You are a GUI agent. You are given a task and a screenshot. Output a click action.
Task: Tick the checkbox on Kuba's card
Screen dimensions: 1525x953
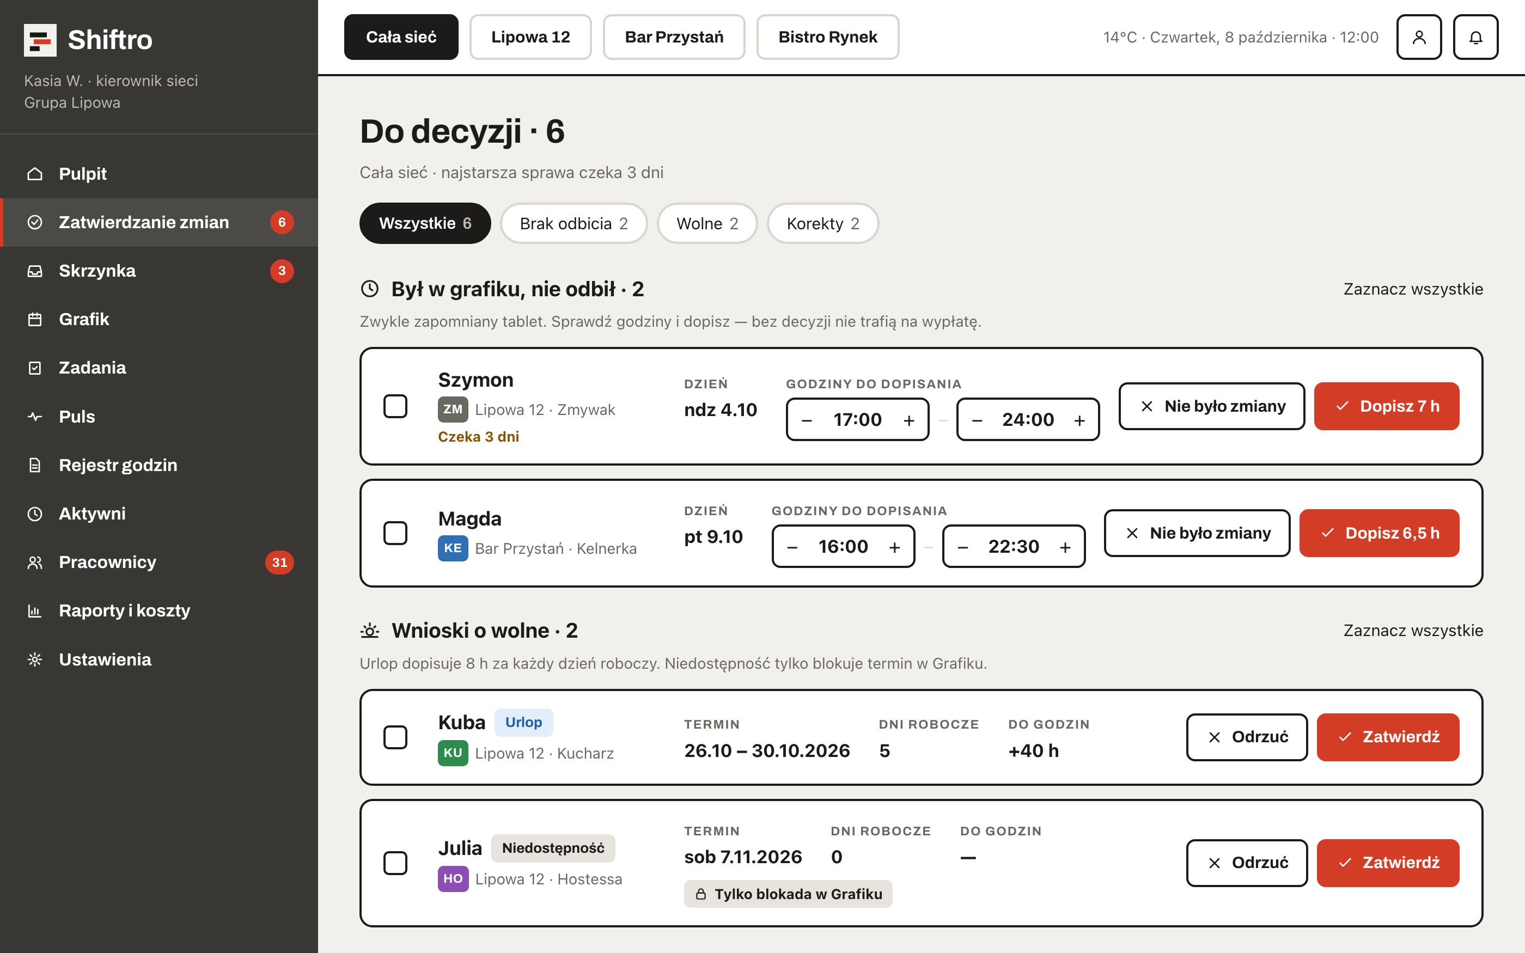click(x=395, y=737)
